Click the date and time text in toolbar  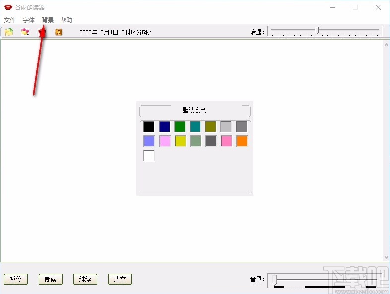pos(115,32)
